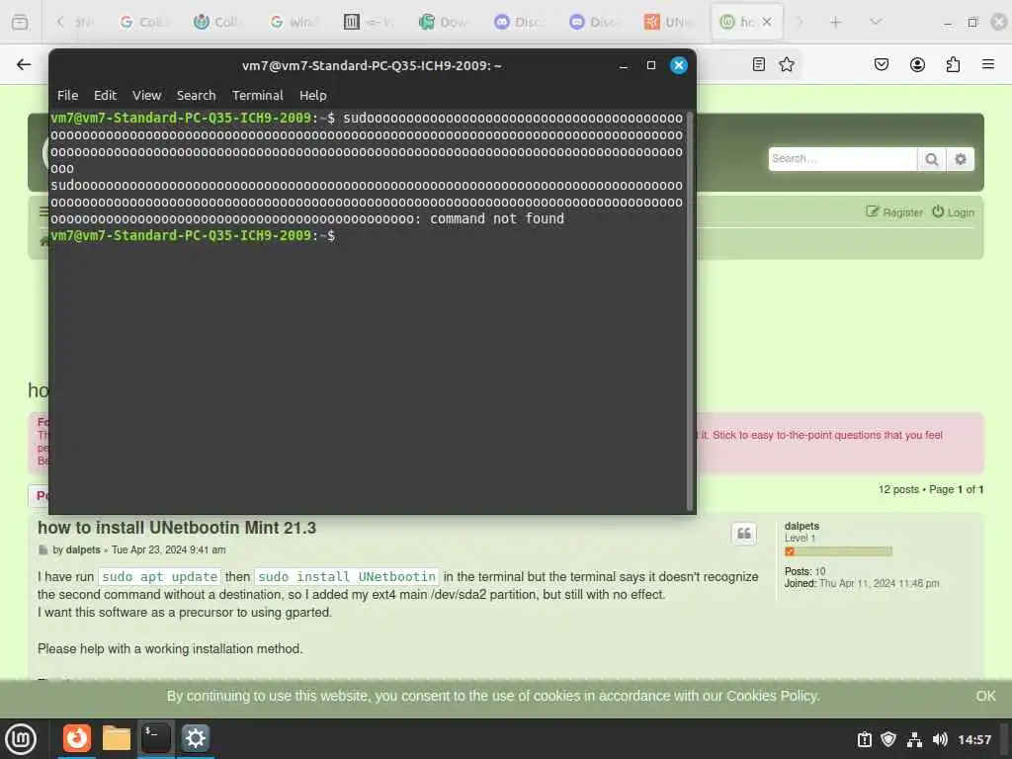
Task: Open the terminal's Search menu
Action: (x=197, y=96)
